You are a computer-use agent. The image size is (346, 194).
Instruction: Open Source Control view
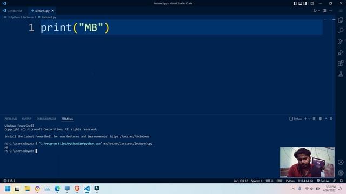341,41
